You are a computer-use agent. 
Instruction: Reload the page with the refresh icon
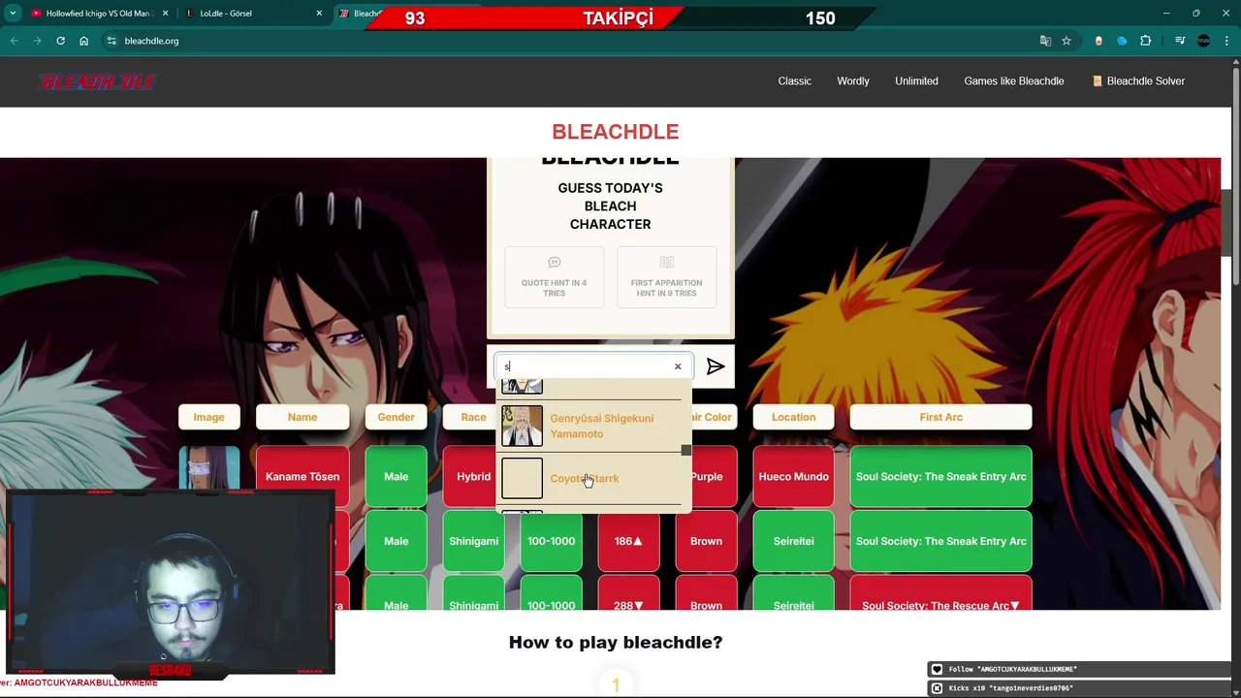(60, 41)
